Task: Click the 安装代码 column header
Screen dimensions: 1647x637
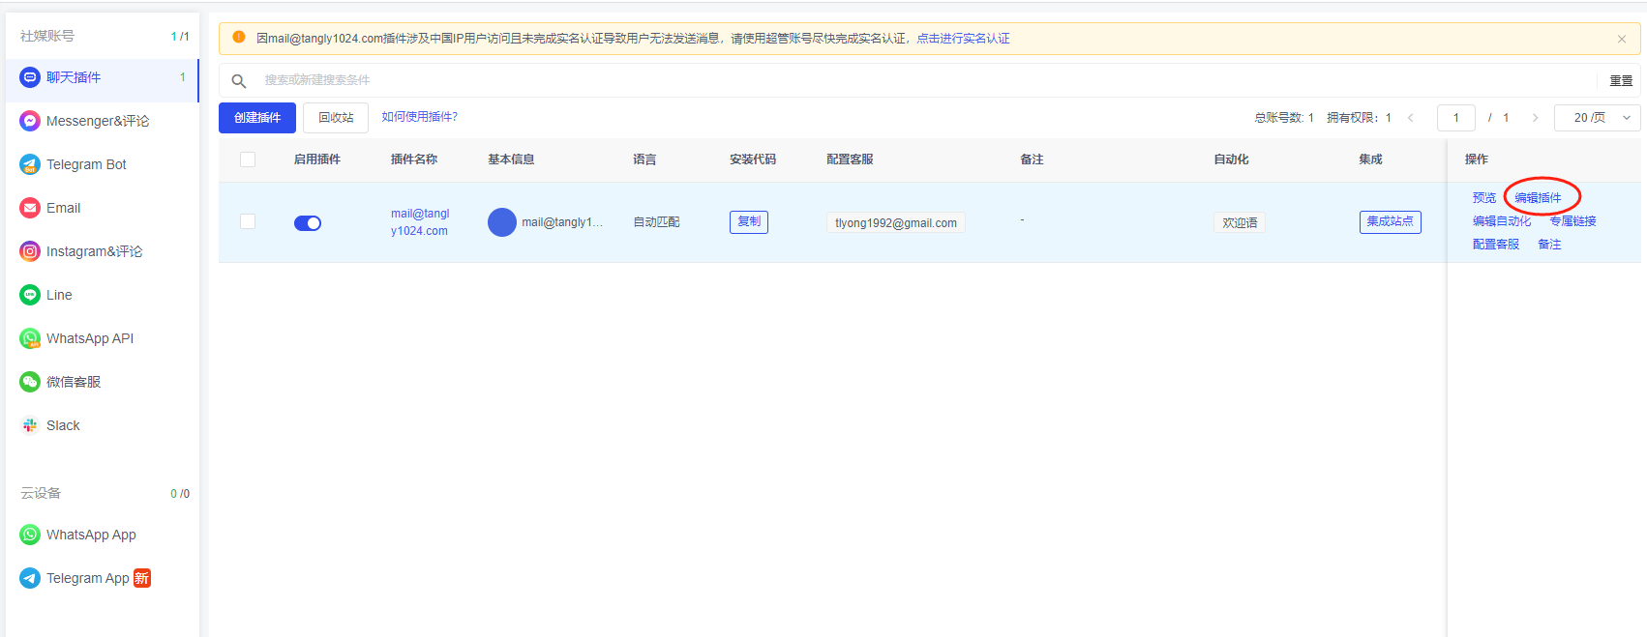Action: coord(753,159)
